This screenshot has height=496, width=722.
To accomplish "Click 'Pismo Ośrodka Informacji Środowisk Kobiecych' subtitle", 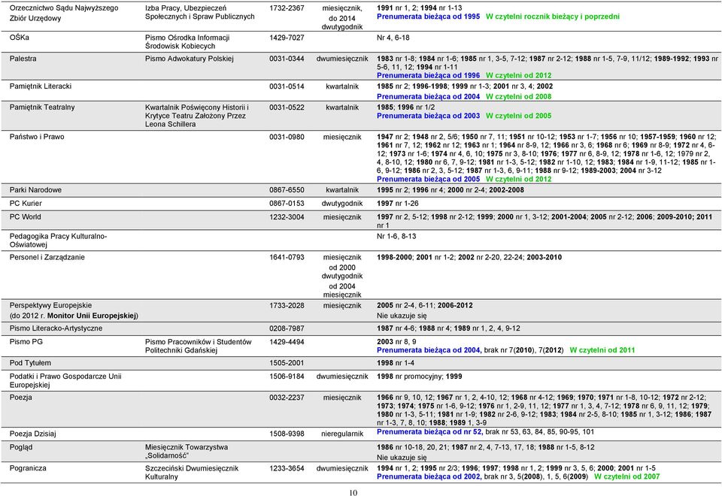I will point(187,42).
